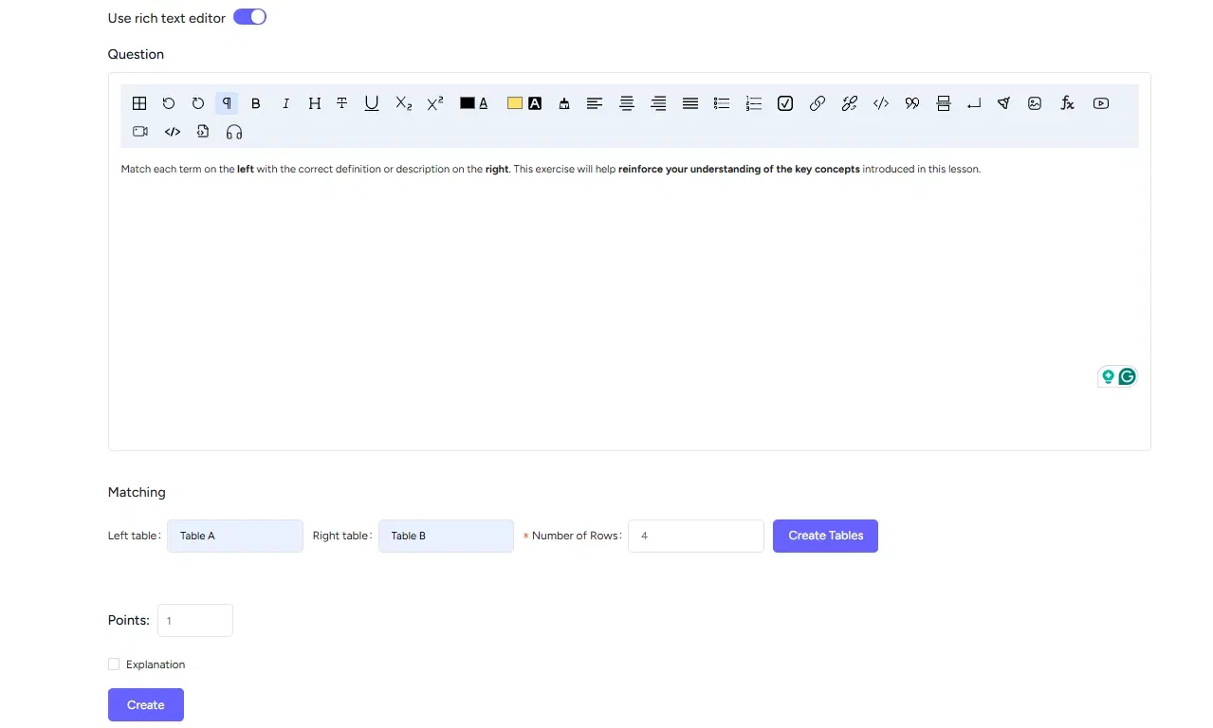
Task: Check the Explanation checkbox
Action: click(x=114, y=664)
